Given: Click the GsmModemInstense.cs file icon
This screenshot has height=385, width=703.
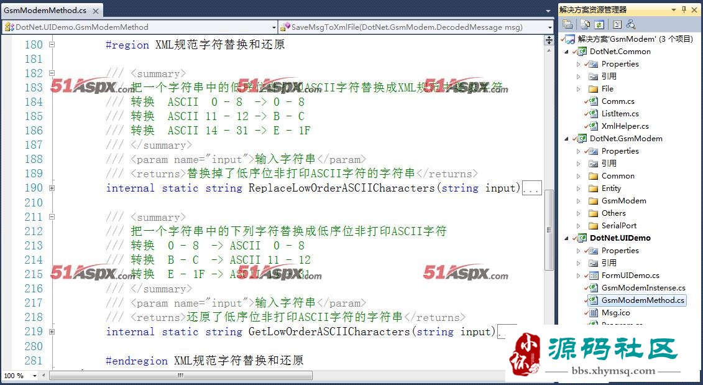Looking at the screenshot, I should (593, 287).
